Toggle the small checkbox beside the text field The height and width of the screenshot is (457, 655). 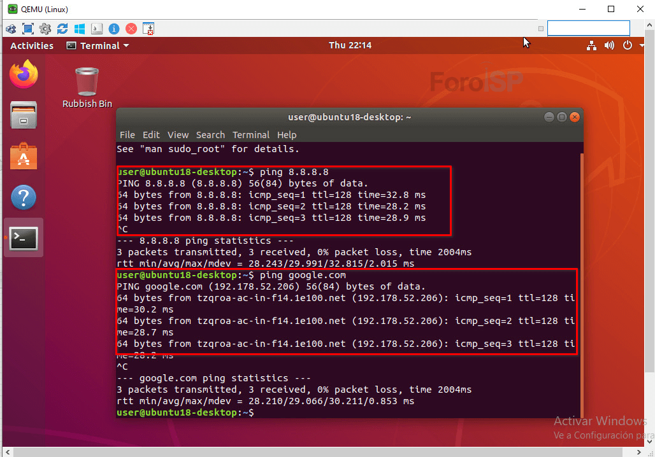pyautogui.click(x=541, y=29)
